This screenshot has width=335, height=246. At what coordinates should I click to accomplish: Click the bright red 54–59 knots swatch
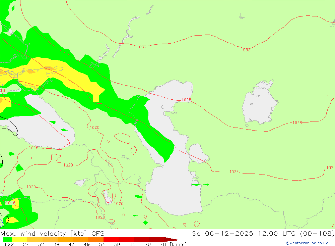pos(111,239)
